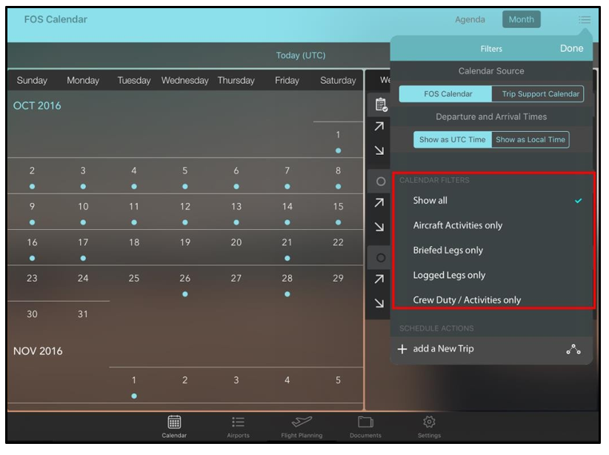
Task: Open the filters list icon at top right
Action: [x=585, y=20]
